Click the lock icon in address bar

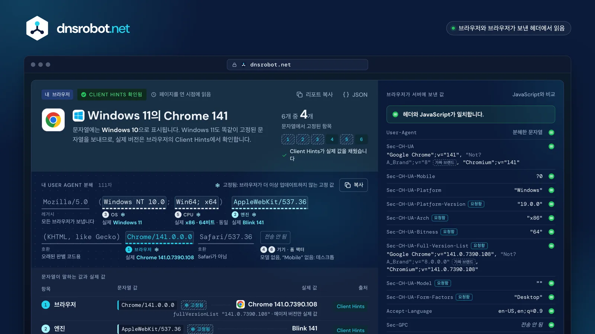click(234, 65)
